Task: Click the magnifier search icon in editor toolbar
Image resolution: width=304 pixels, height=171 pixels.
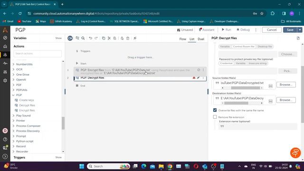Action: pyautogui.click(x=83, y=38)
